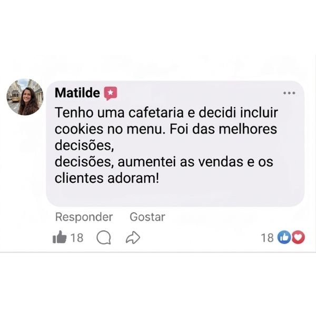Click the 18 count beside the thumbs-up
The height and width of the screenshot is (316, 316).
click(77, 238)
